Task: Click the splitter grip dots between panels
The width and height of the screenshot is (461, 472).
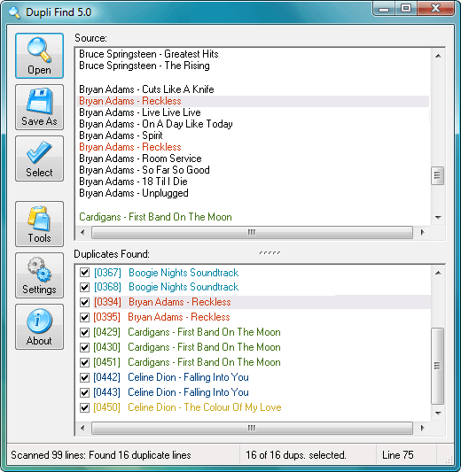Action: pos(270,253)
